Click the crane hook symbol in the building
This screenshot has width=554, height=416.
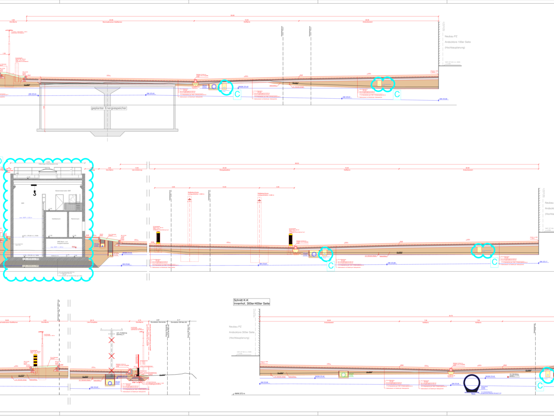point(34,192)
